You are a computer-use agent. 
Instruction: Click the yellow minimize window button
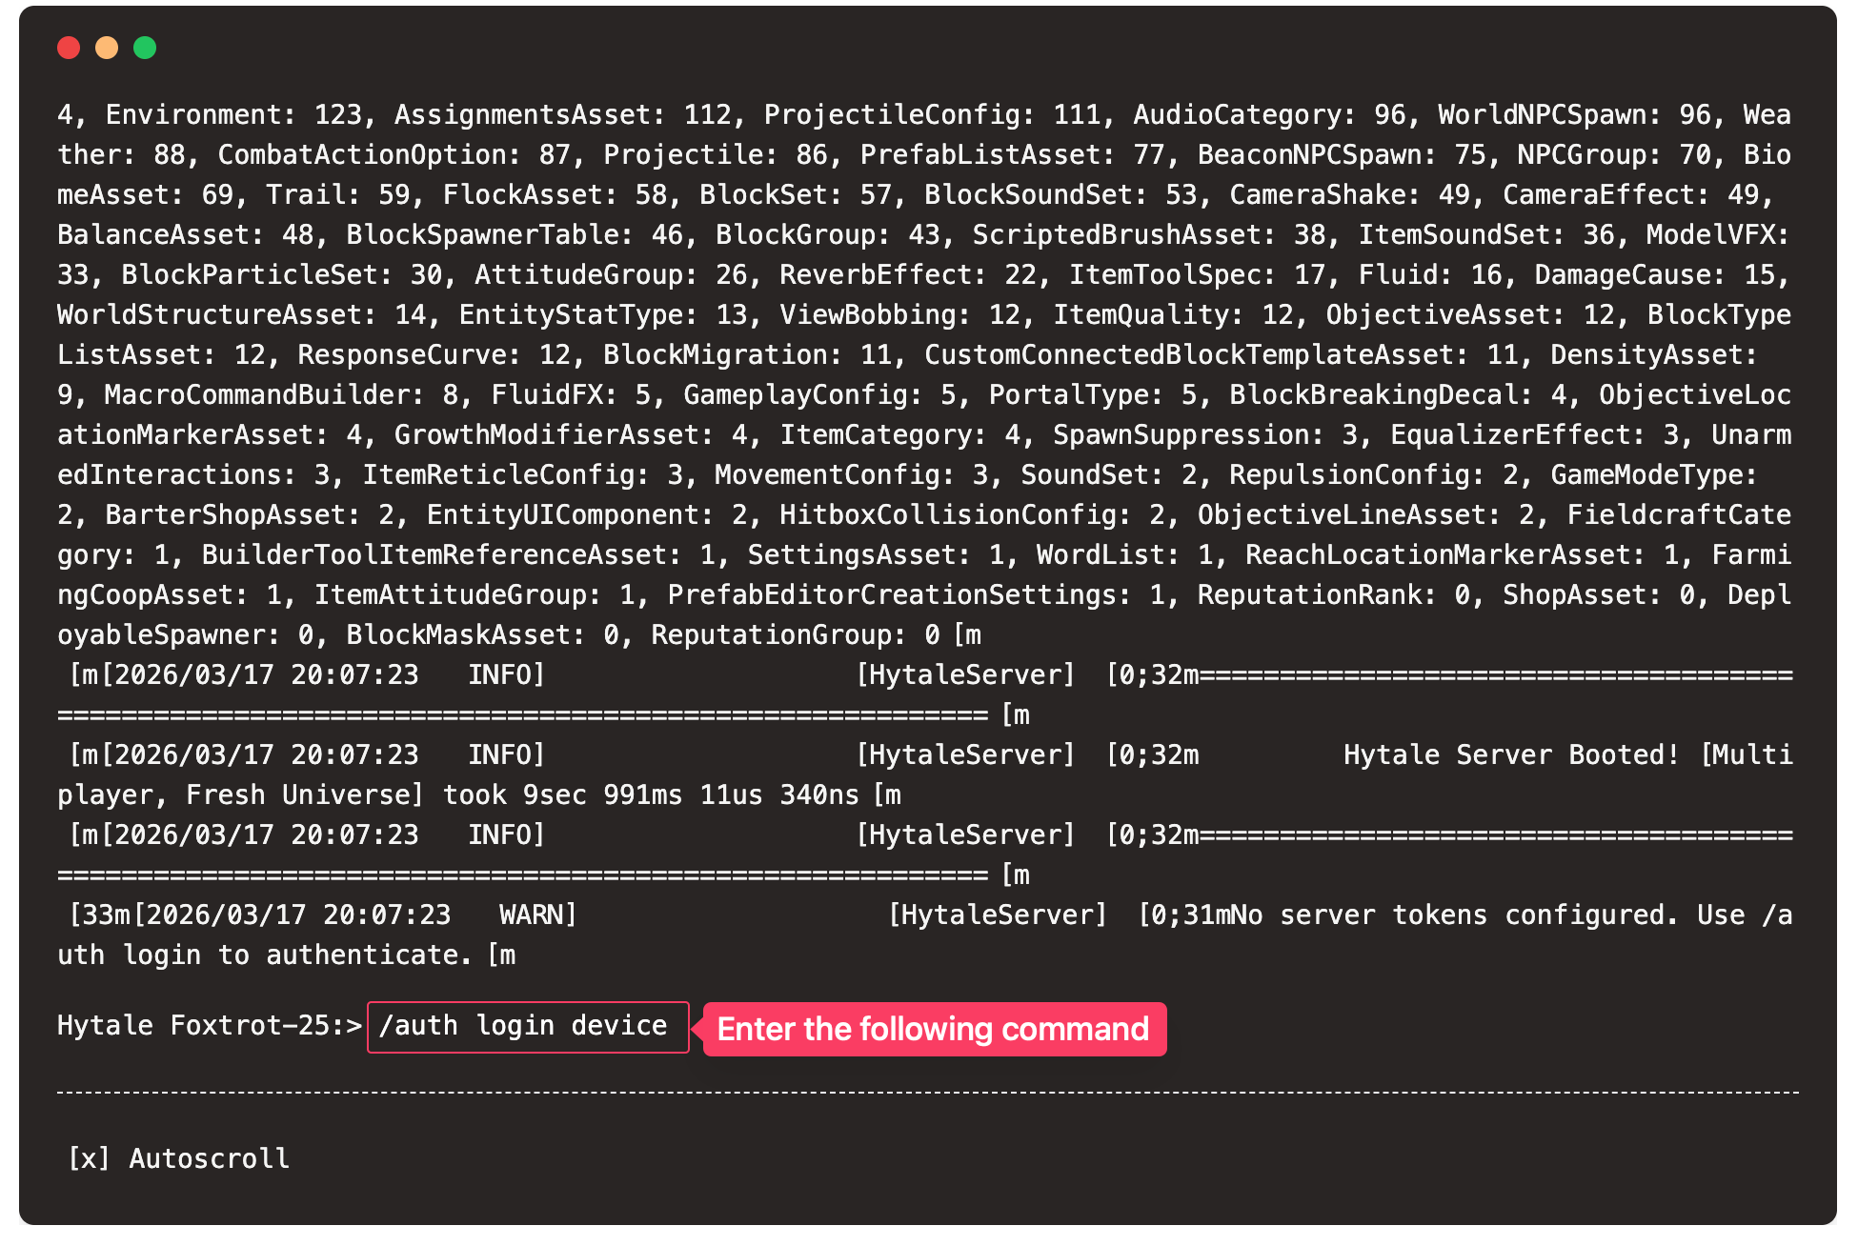click(x=107, y=48)
